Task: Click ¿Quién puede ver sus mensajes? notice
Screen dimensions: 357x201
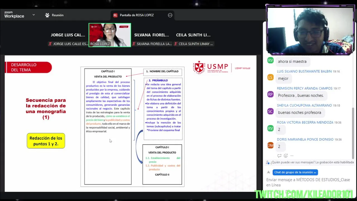Action: pos(312,162)
